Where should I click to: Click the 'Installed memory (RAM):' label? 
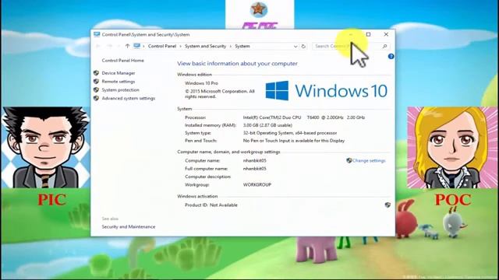coord(211,125)
